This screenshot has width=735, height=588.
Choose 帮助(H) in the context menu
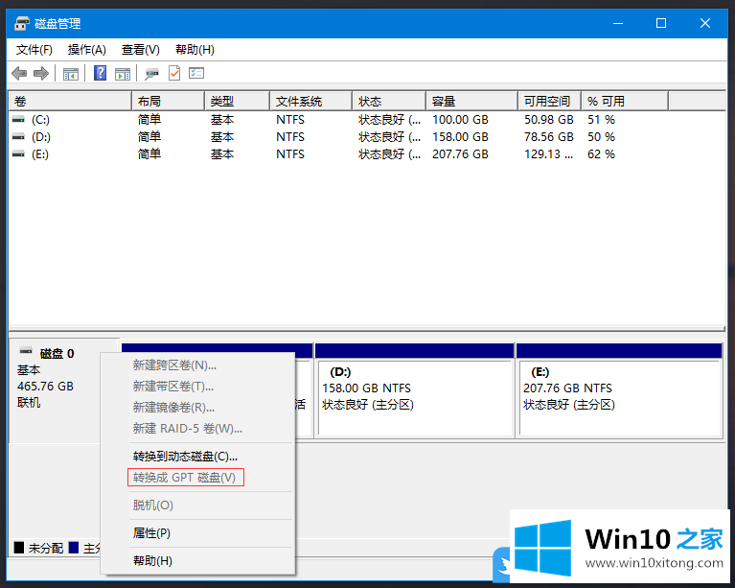click(x=152, y=561)
